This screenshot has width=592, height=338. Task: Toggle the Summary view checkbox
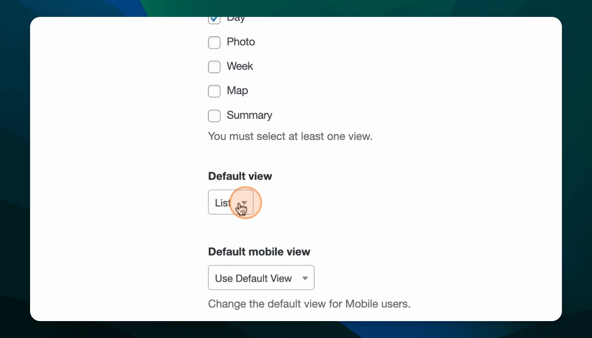click(214, 115)
